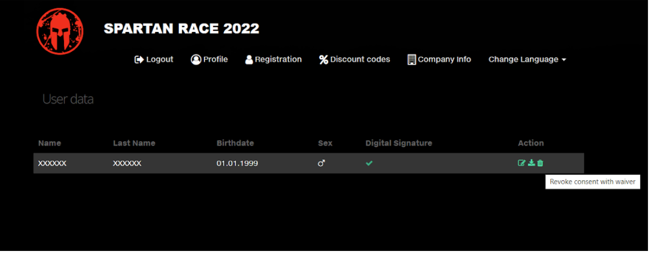Download the waiver via download icon
The image size is (649, 253).
pos(531,163)
